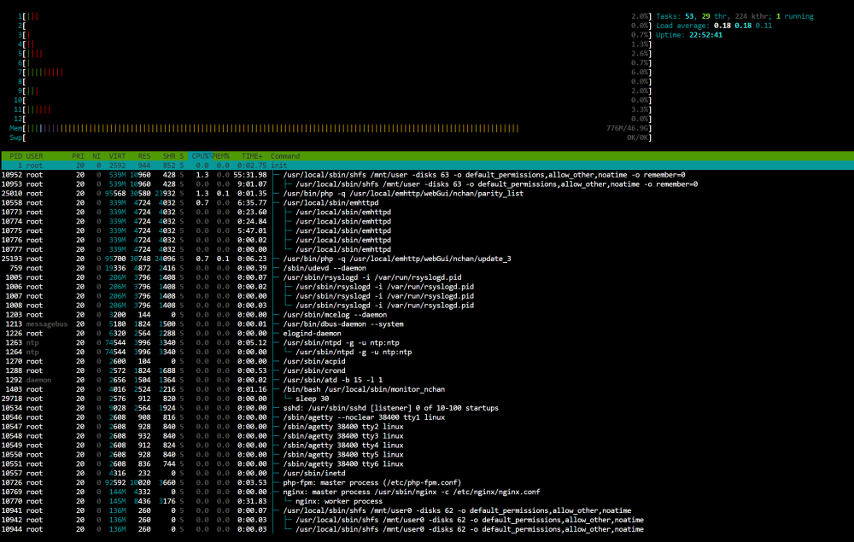Select the monitor_nchan bash process
854x542 pixels.
tap(427, 389)
